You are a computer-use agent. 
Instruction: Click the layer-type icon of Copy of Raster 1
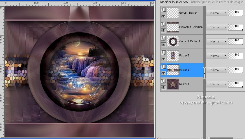pos(163,39)
